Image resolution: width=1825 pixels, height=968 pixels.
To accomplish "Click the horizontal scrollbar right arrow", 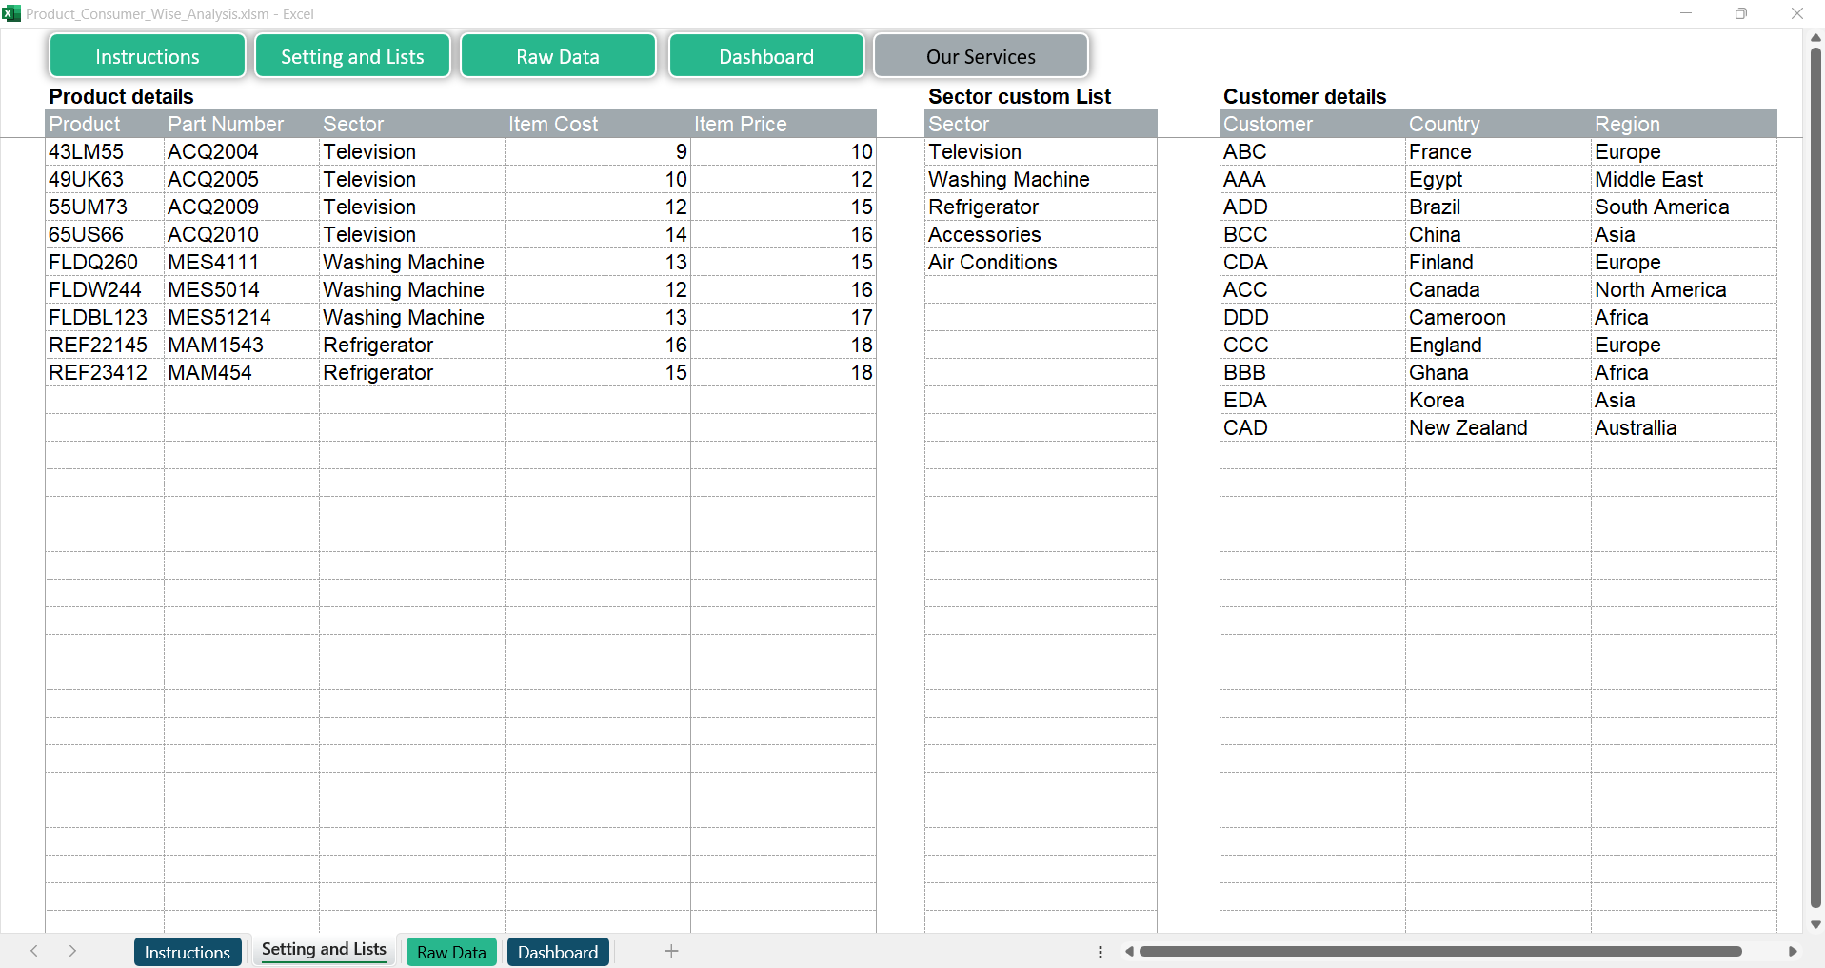I will [1793, 952].
